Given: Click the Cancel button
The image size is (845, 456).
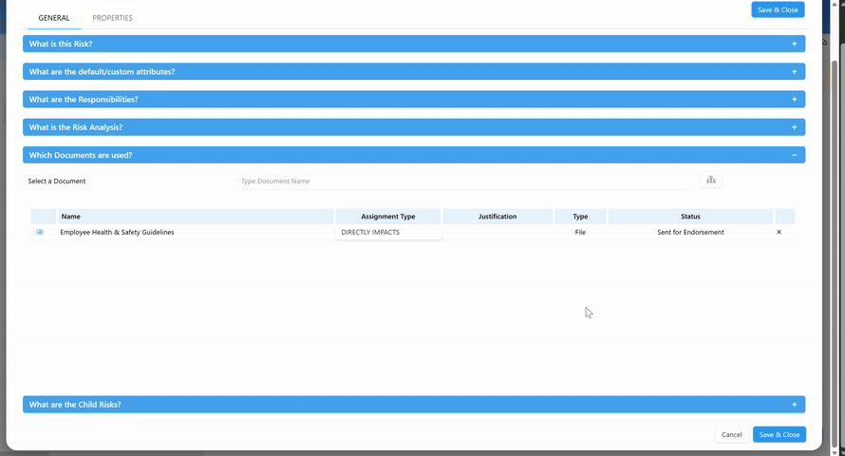Looking at the screenshot, I should point(731,434).
